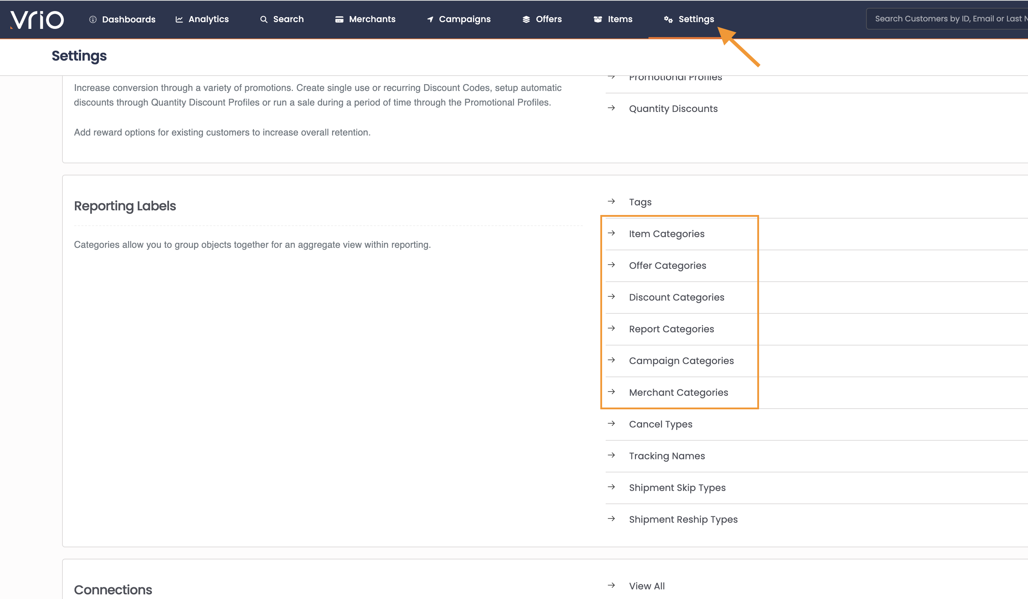Open Discount Categories link
Viewport: 1028px width, 599px height.
point(676,298)
